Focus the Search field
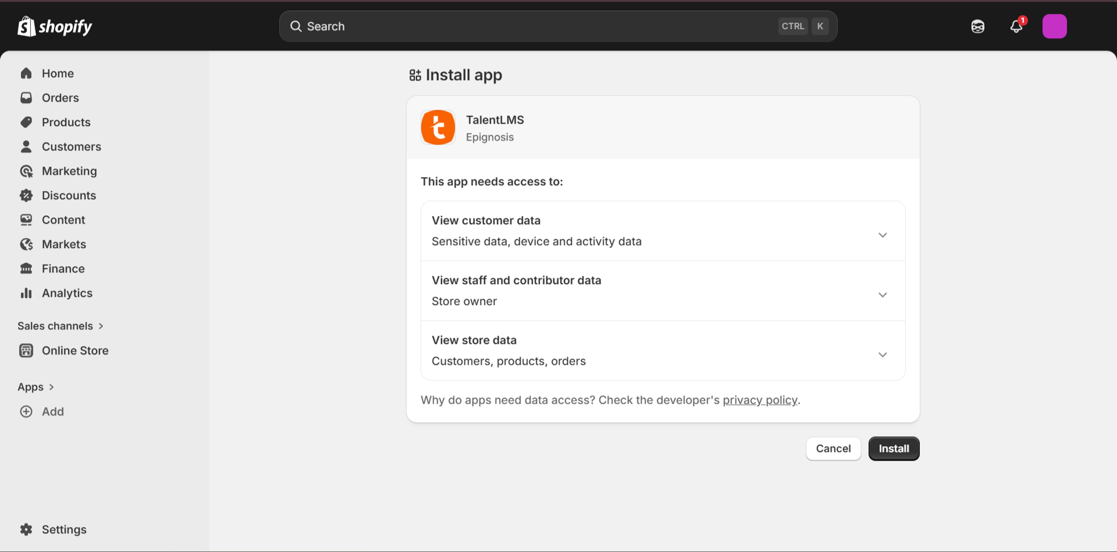Viewport: 1117px width, 552px height. coord(558,26)
